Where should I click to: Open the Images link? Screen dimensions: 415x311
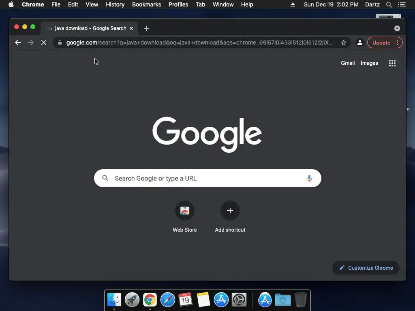(369, 63)
